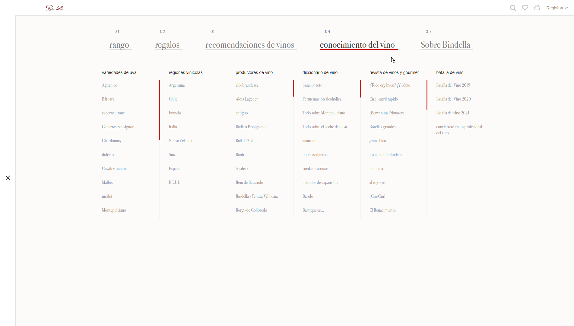
Task: Open the ¡Benvenuta Primavera! magazine article
Action: pos(387,113)
